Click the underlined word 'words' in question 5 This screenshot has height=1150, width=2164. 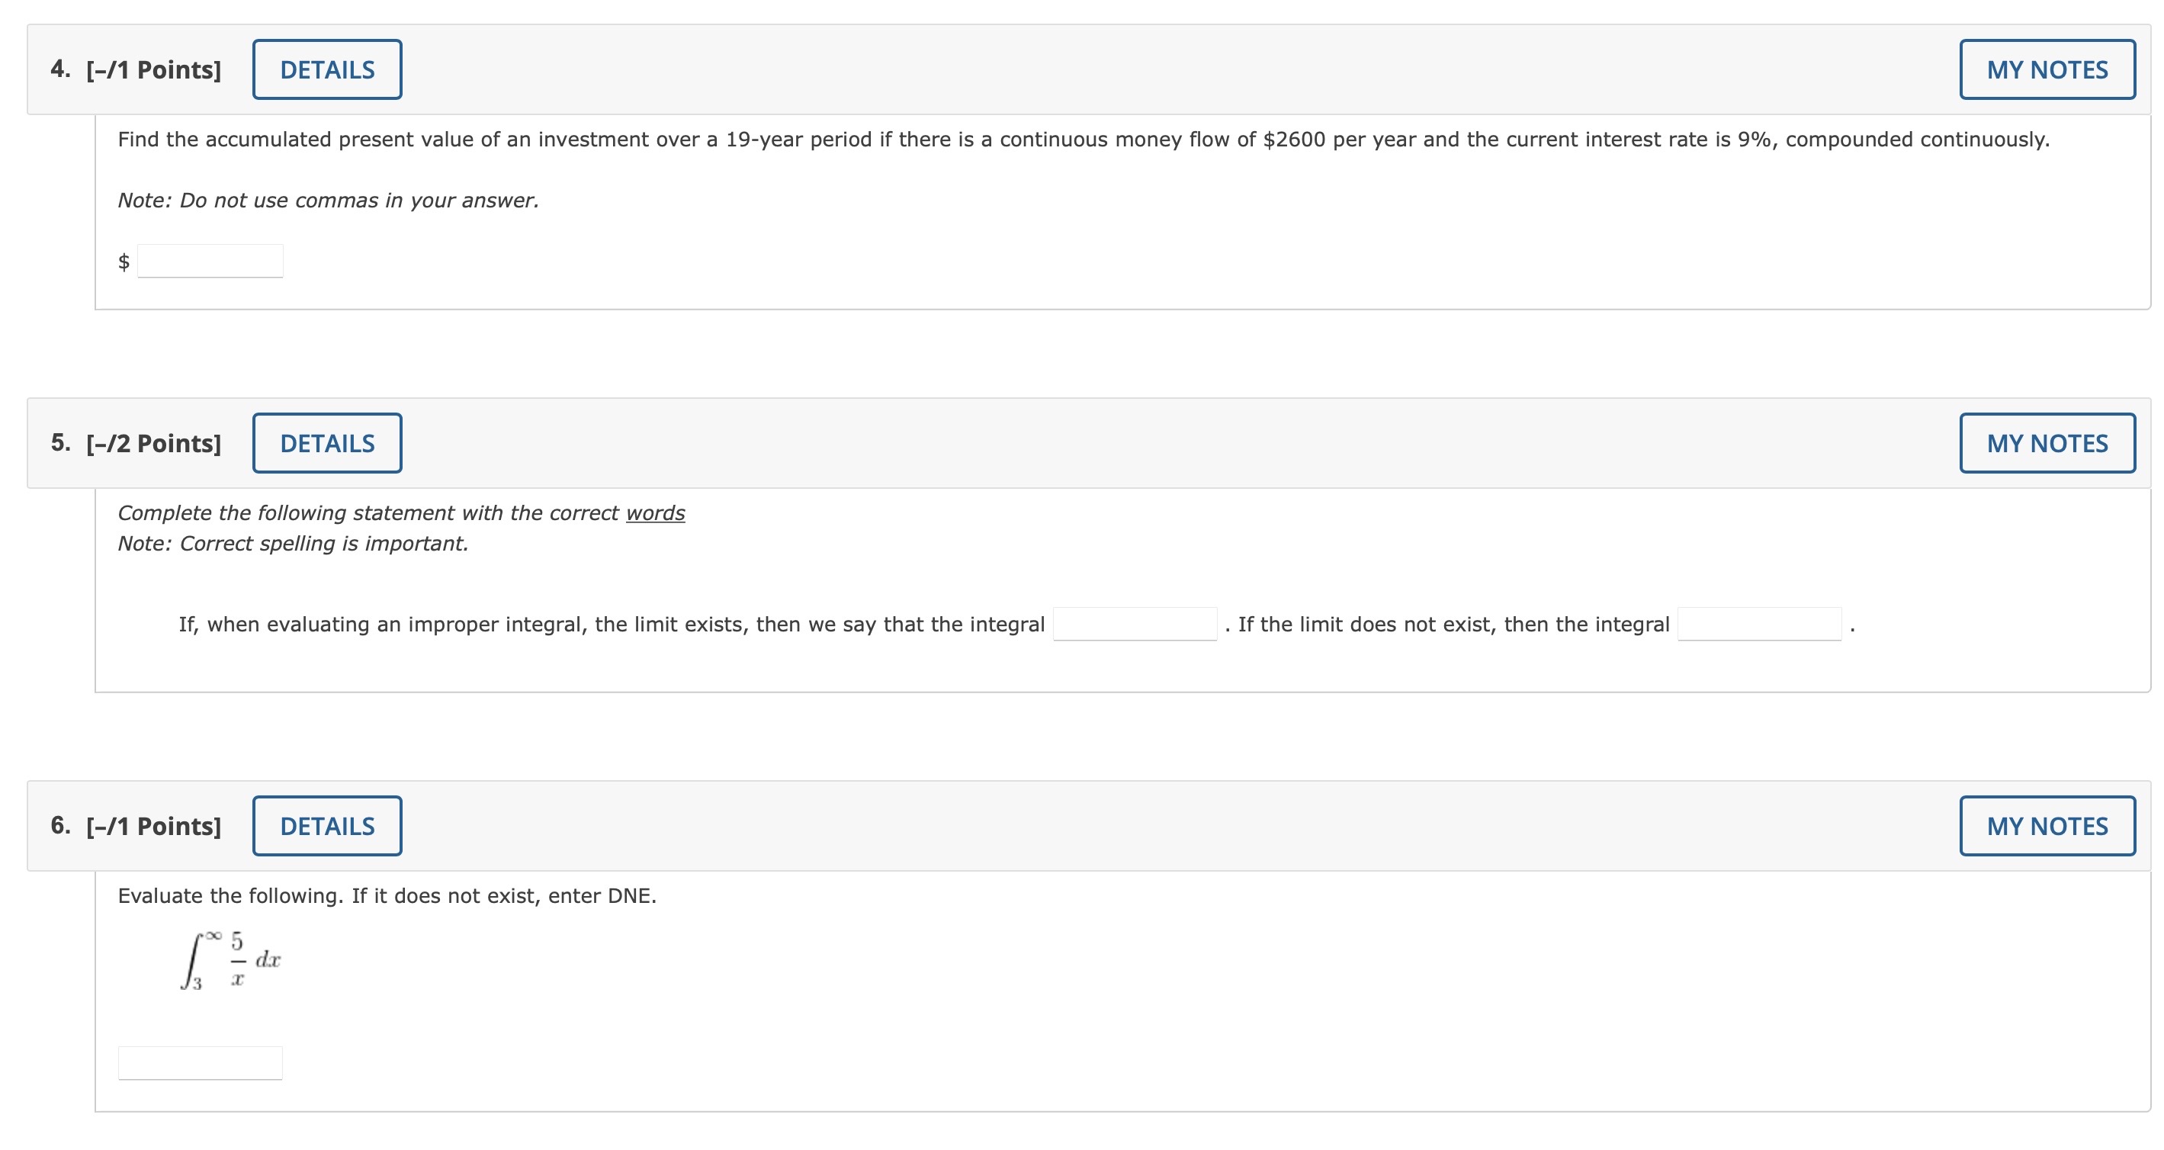click(x=653, y=512)
